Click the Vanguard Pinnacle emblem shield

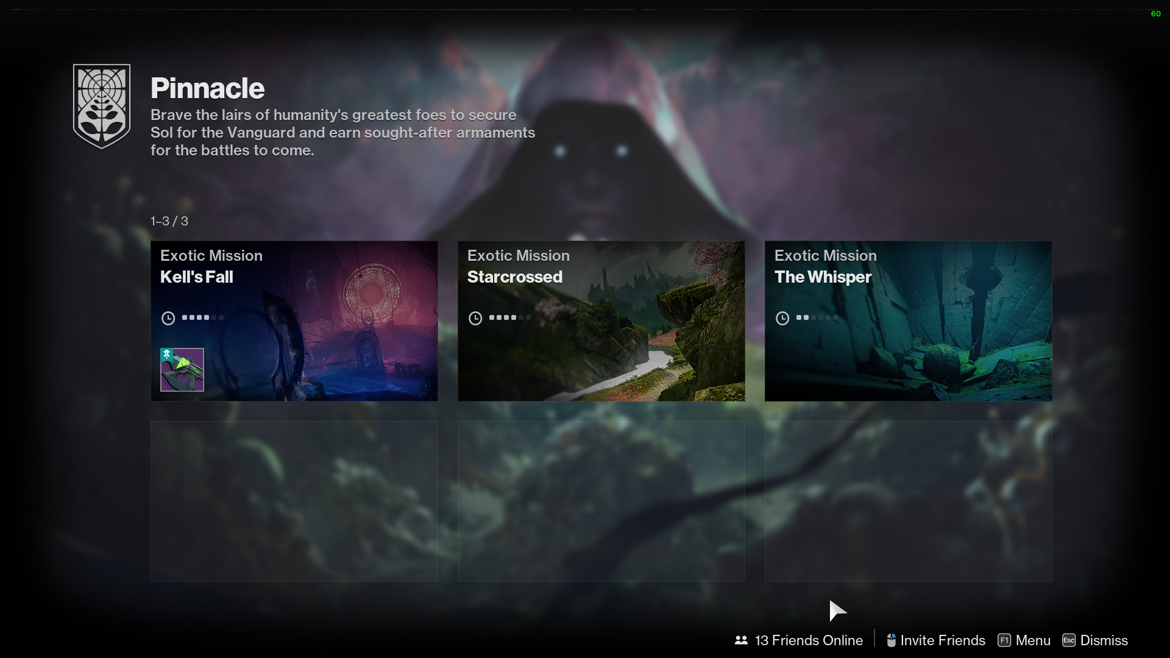pyautogui.click(x=102, y=106)
